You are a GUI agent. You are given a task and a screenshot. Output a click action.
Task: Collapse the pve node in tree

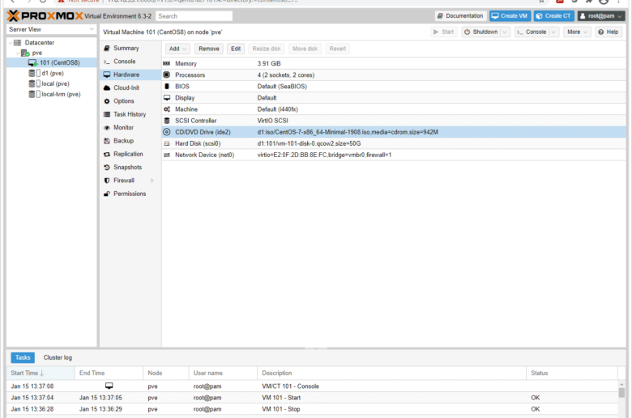pos(17,53)
